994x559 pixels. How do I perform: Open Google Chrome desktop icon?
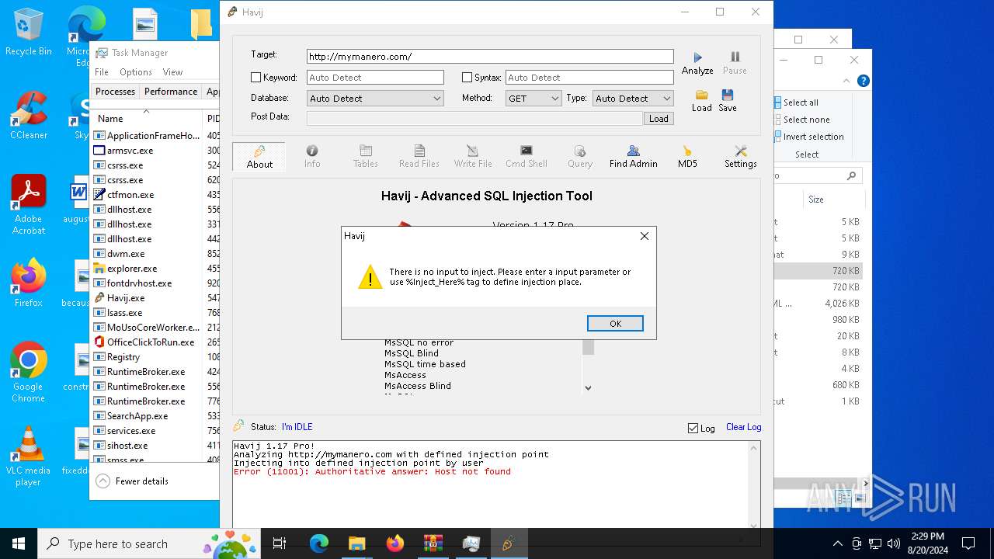tap(29, 373)
